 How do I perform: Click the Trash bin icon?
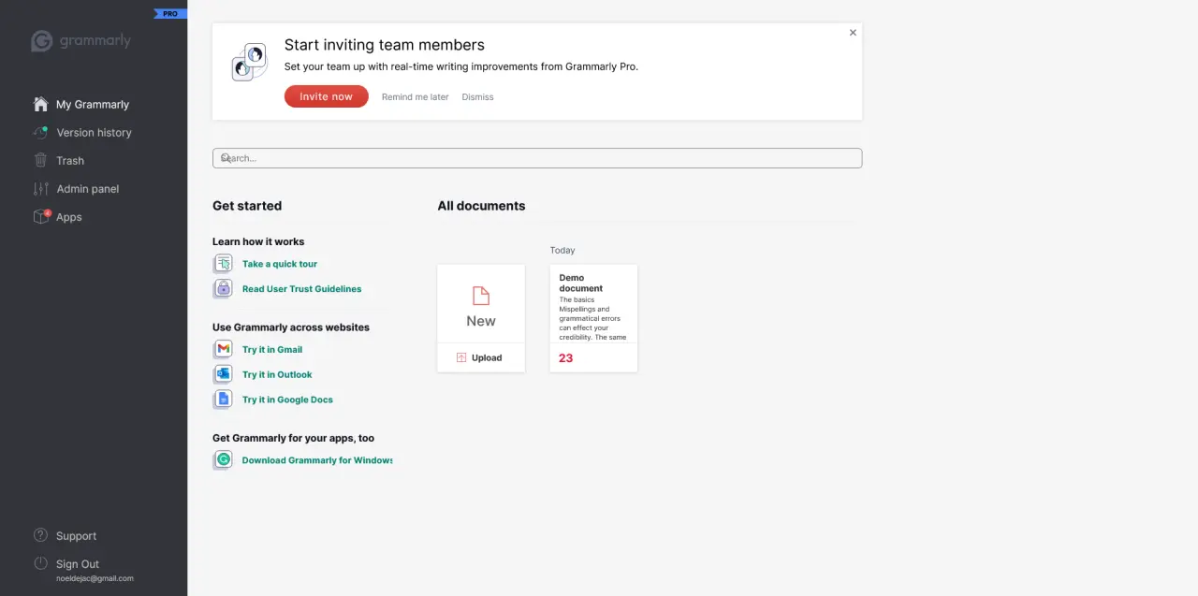click(40, 160)
